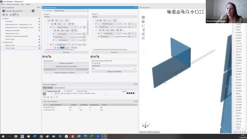Add a new check template with plus icon

[3, 15]
